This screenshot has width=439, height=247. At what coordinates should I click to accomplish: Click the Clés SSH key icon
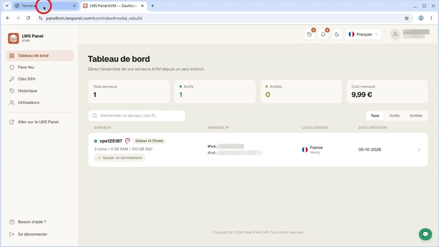click(12, 79)
